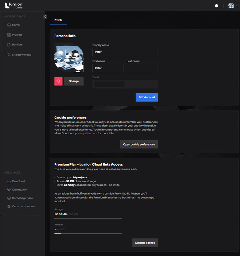Click the Knowledge base graduation cap icon
The image size is (240, 256).
pyautogui.click(x=9, y=198)
